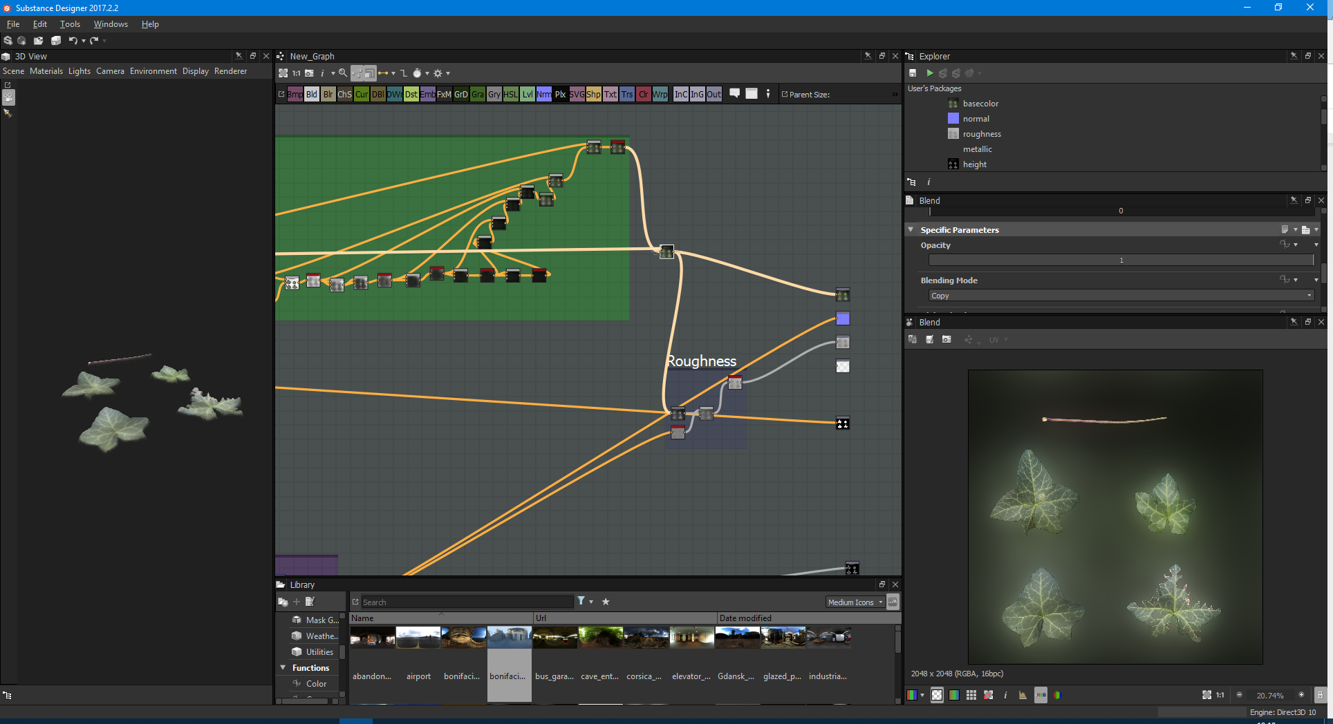Add a Blend node with Bld button
This screenshot has height=724, width=1333.
(x=312, y=95)
